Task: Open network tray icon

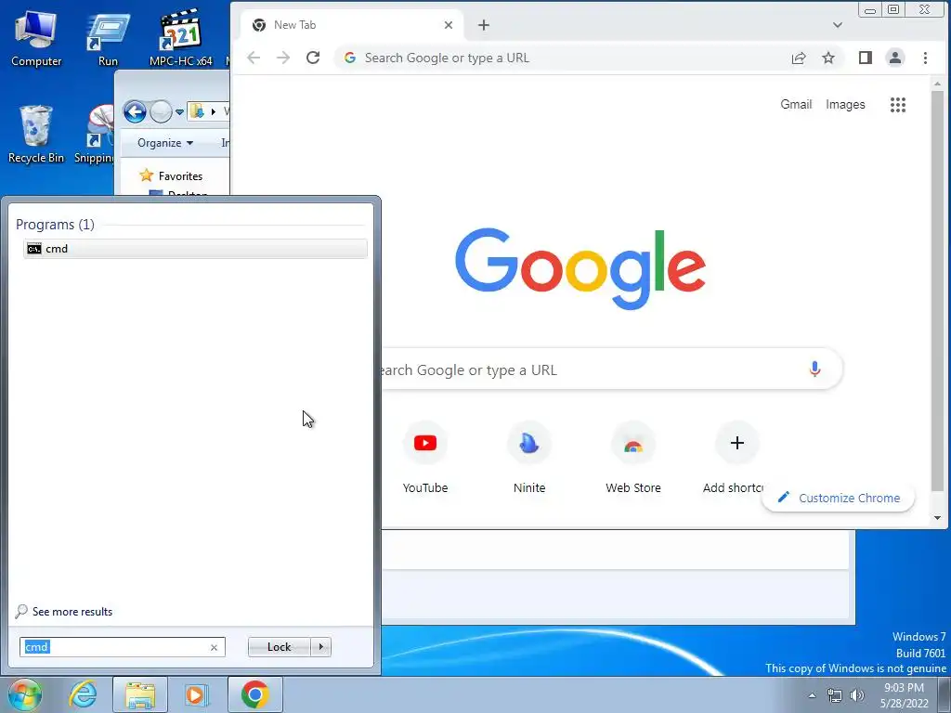Action: click(835, 695)
